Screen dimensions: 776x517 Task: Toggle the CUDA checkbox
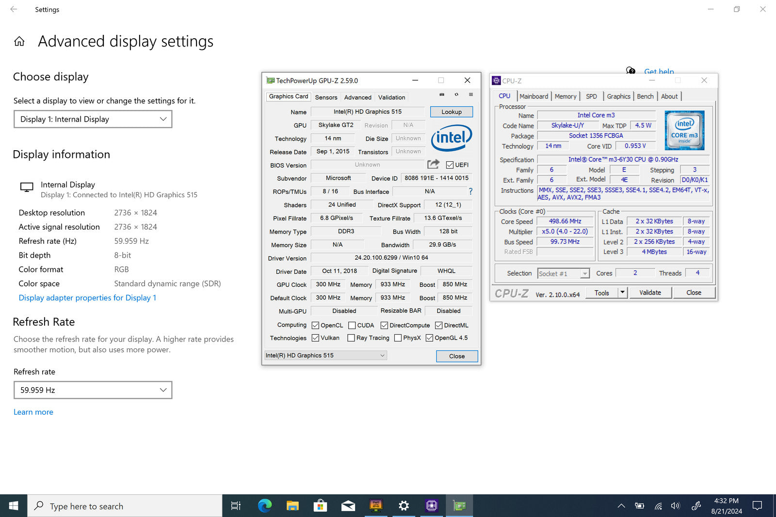[x=352, y=326]
